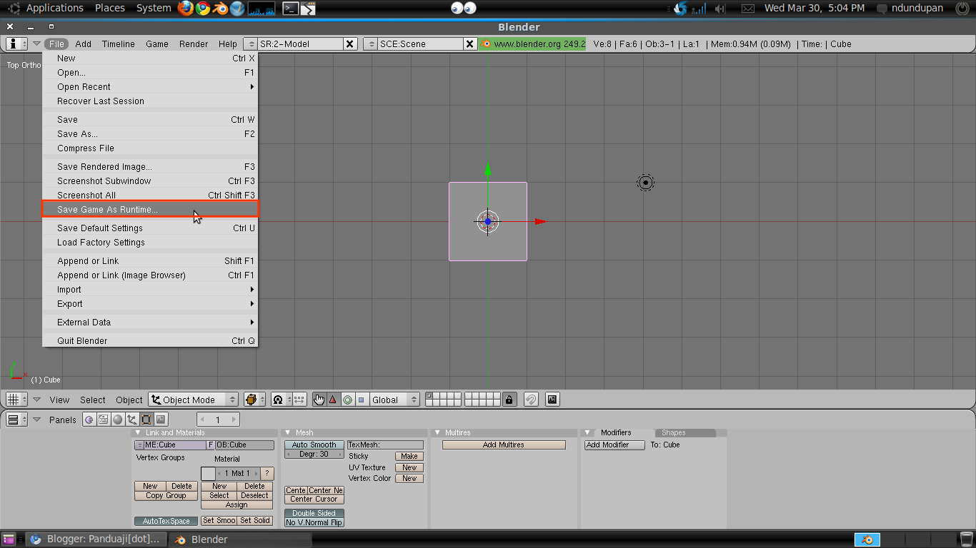Choose Save Game As Runtime menu entry
Screen dimensions: 976x548
(150, 209)
